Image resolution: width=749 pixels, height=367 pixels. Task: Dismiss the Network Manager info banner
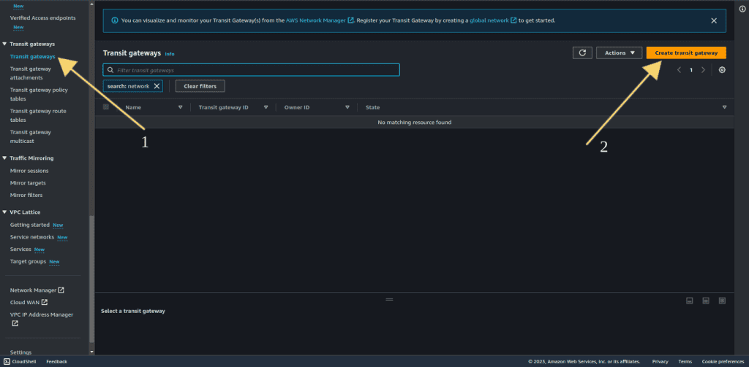[x=714, y=20]
